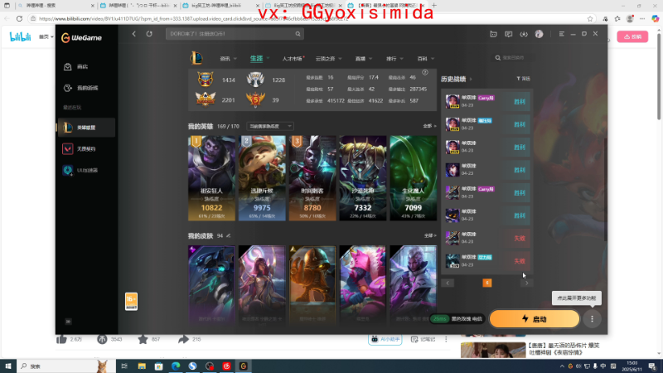
Task: Open the 资讯 dropdown in the game nav
Action: coord(229,59)
